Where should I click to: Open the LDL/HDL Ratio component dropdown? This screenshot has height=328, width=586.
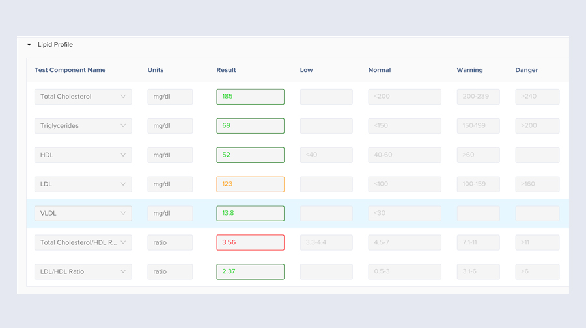[83, 271]
